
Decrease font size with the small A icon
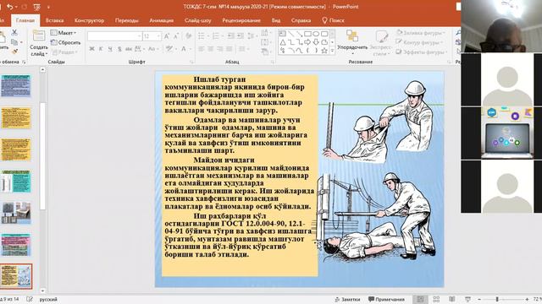(176, 36)
